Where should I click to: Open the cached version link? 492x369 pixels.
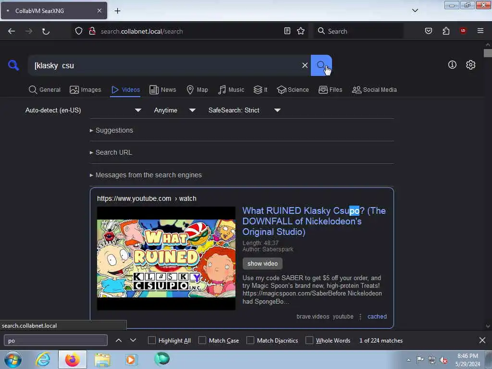(377, 317)
